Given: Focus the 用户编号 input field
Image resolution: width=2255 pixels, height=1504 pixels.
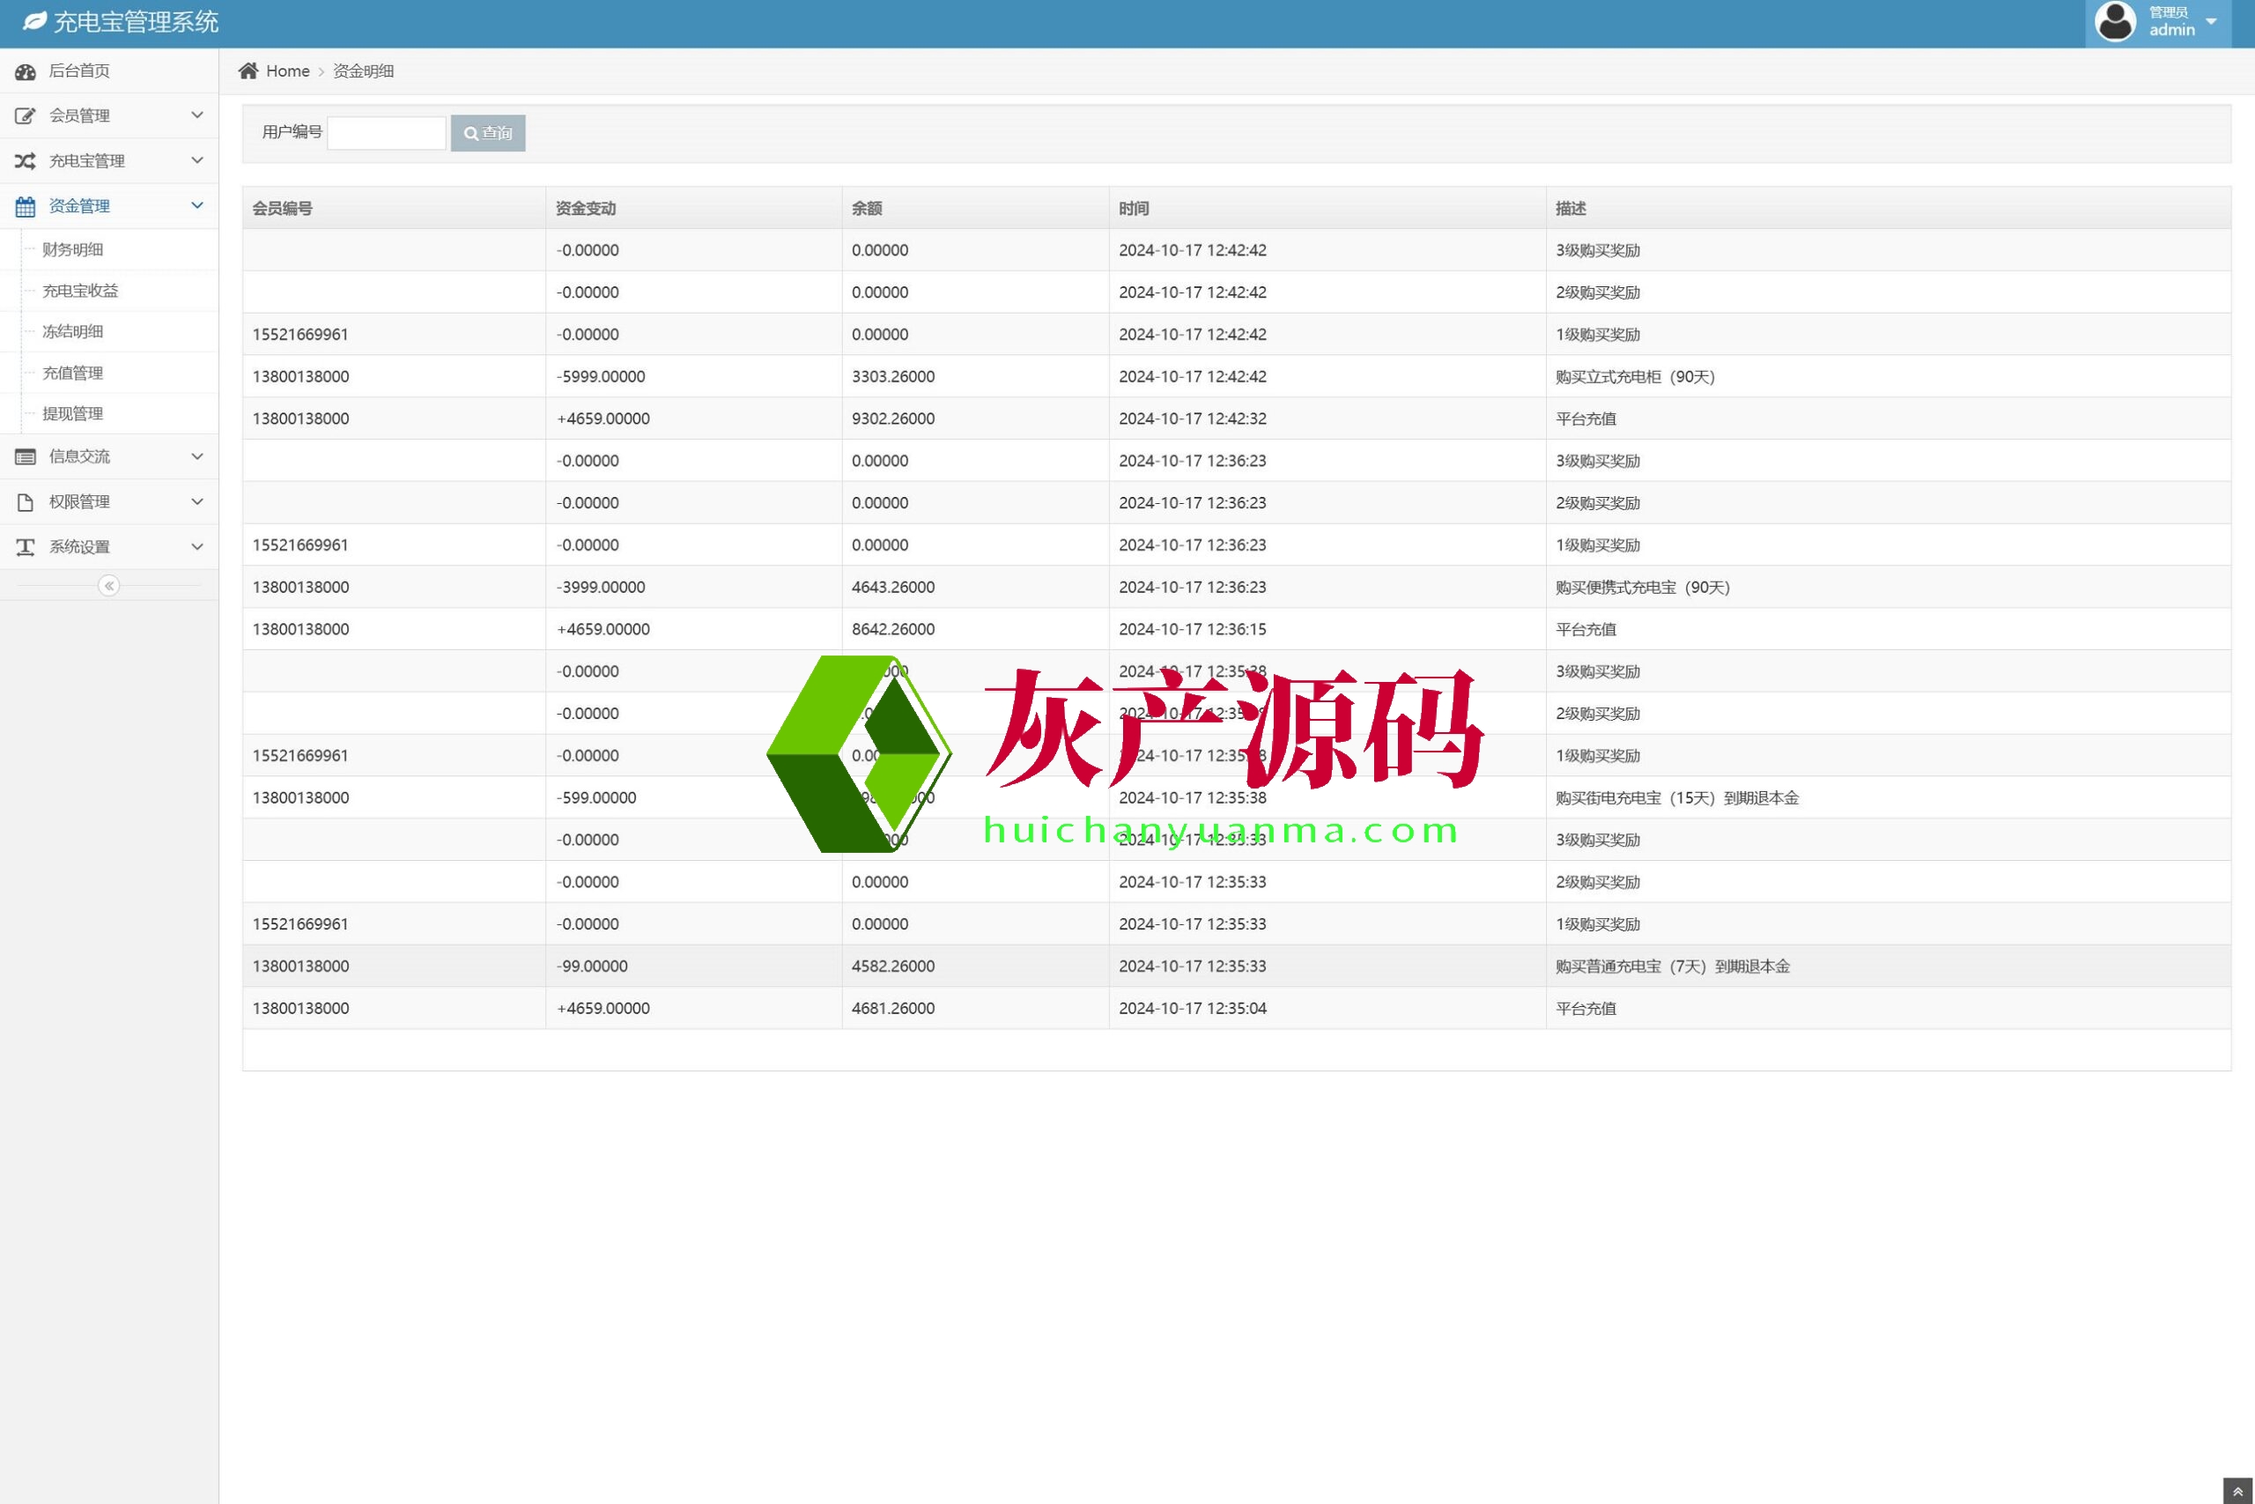Looking at the screenshot, I should pos(387,133).
